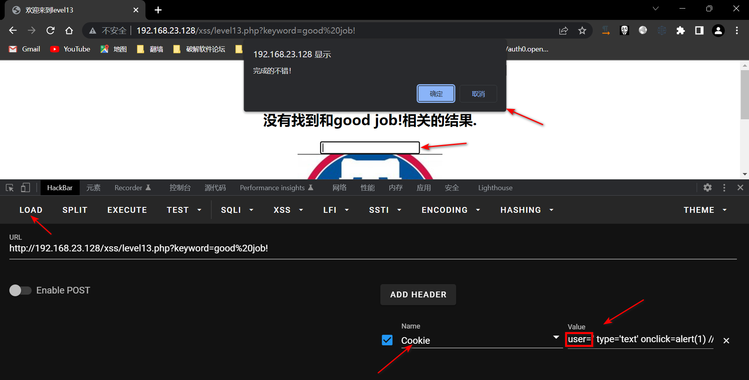Remove the Cookie header row
Image resolution: width=749 pixels, height=380 pixels.
[726, 341]
